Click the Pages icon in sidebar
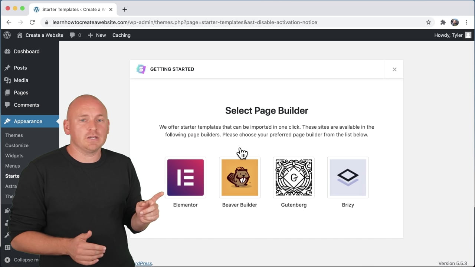Image resolution: width=475 pixels, height=267 pixels. 7,93
